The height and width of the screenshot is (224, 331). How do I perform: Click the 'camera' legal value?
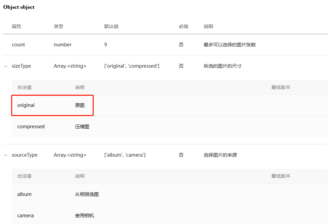coord(26,216)
